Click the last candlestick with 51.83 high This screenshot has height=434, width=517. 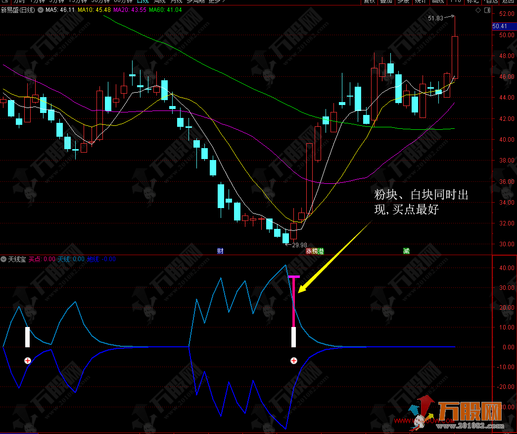pyautogui.click(x=455, y=57)
